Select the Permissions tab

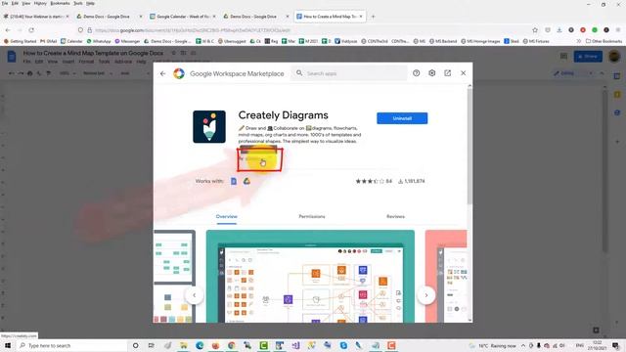312,216
